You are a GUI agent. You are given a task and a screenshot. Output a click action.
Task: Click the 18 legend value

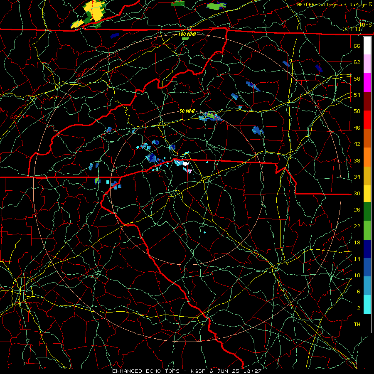click(357, 243)
